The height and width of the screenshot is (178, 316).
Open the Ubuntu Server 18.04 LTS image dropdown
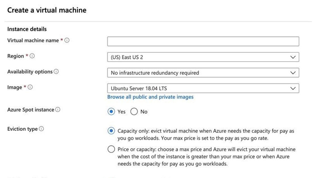point(203,88)
